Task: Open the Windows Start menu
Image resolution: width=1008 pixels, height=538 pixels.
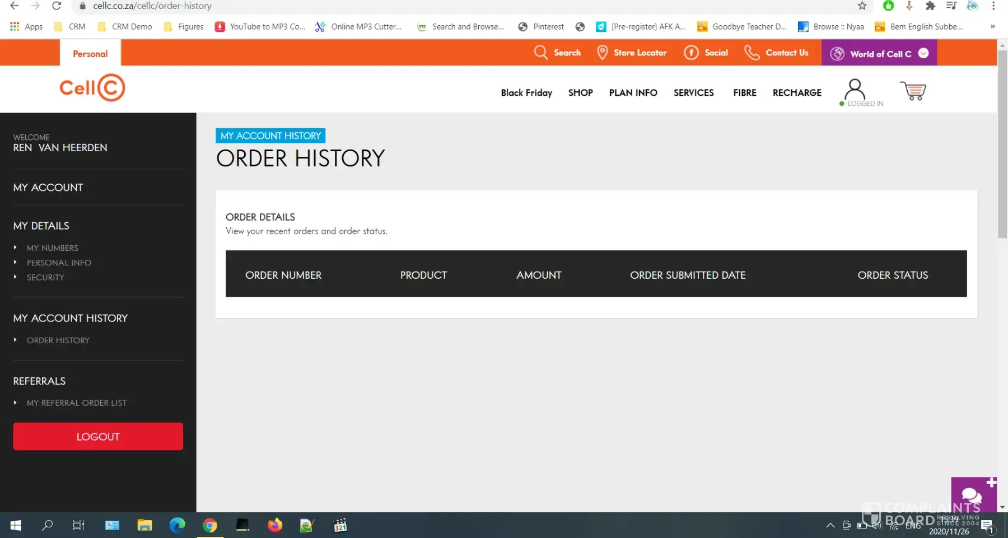Action: coord(16,525)
